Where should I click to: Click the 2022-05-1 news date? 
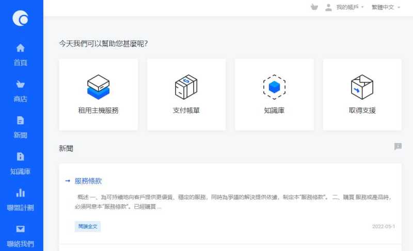(x=384, y=227)
